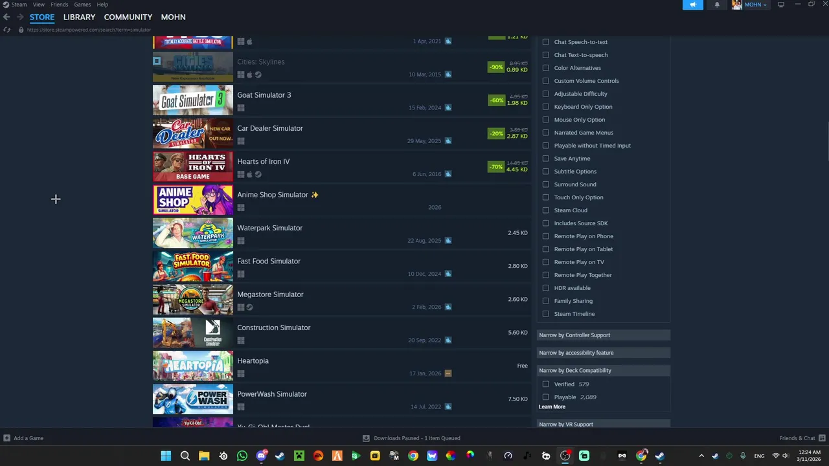The image size is (829, 466).
Task: Toggle Save Anytime filter
Action: point(545,159)
